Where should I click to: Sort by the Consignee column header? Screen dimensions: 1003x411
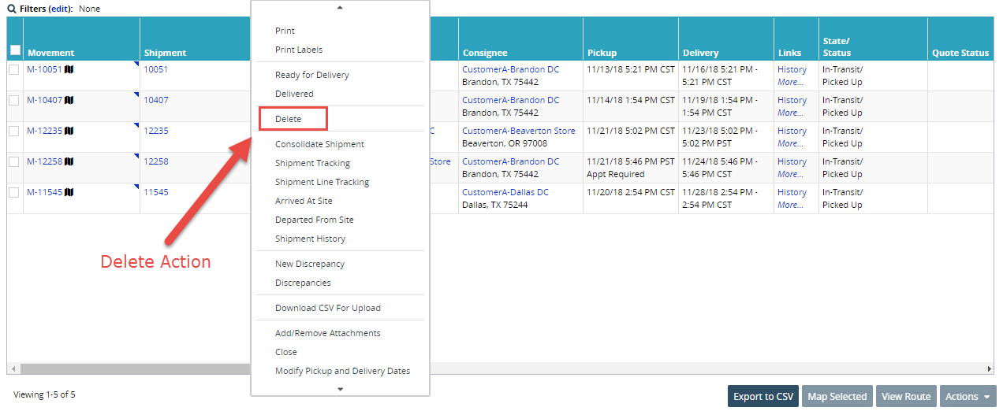[485, 53]
